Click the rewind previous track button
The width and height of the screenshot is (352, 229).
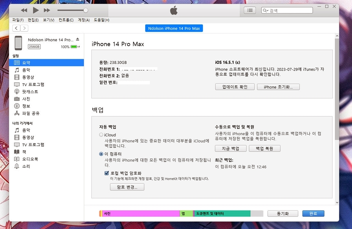24,10
